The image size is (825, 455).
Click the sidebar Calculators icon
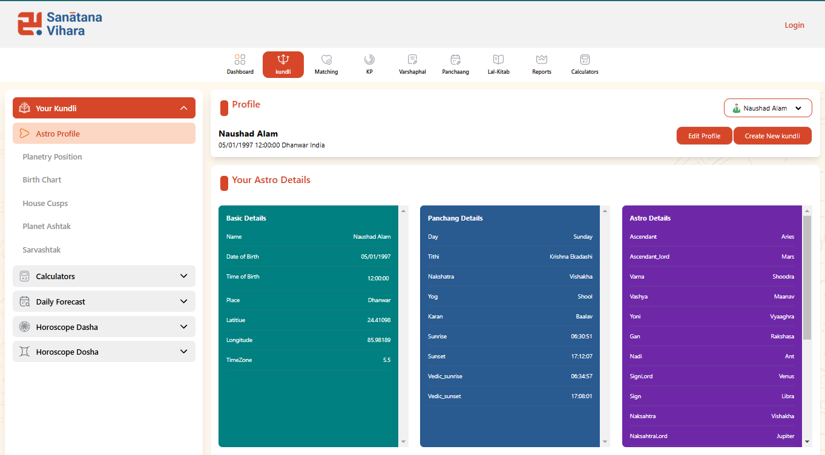(24, 276)
